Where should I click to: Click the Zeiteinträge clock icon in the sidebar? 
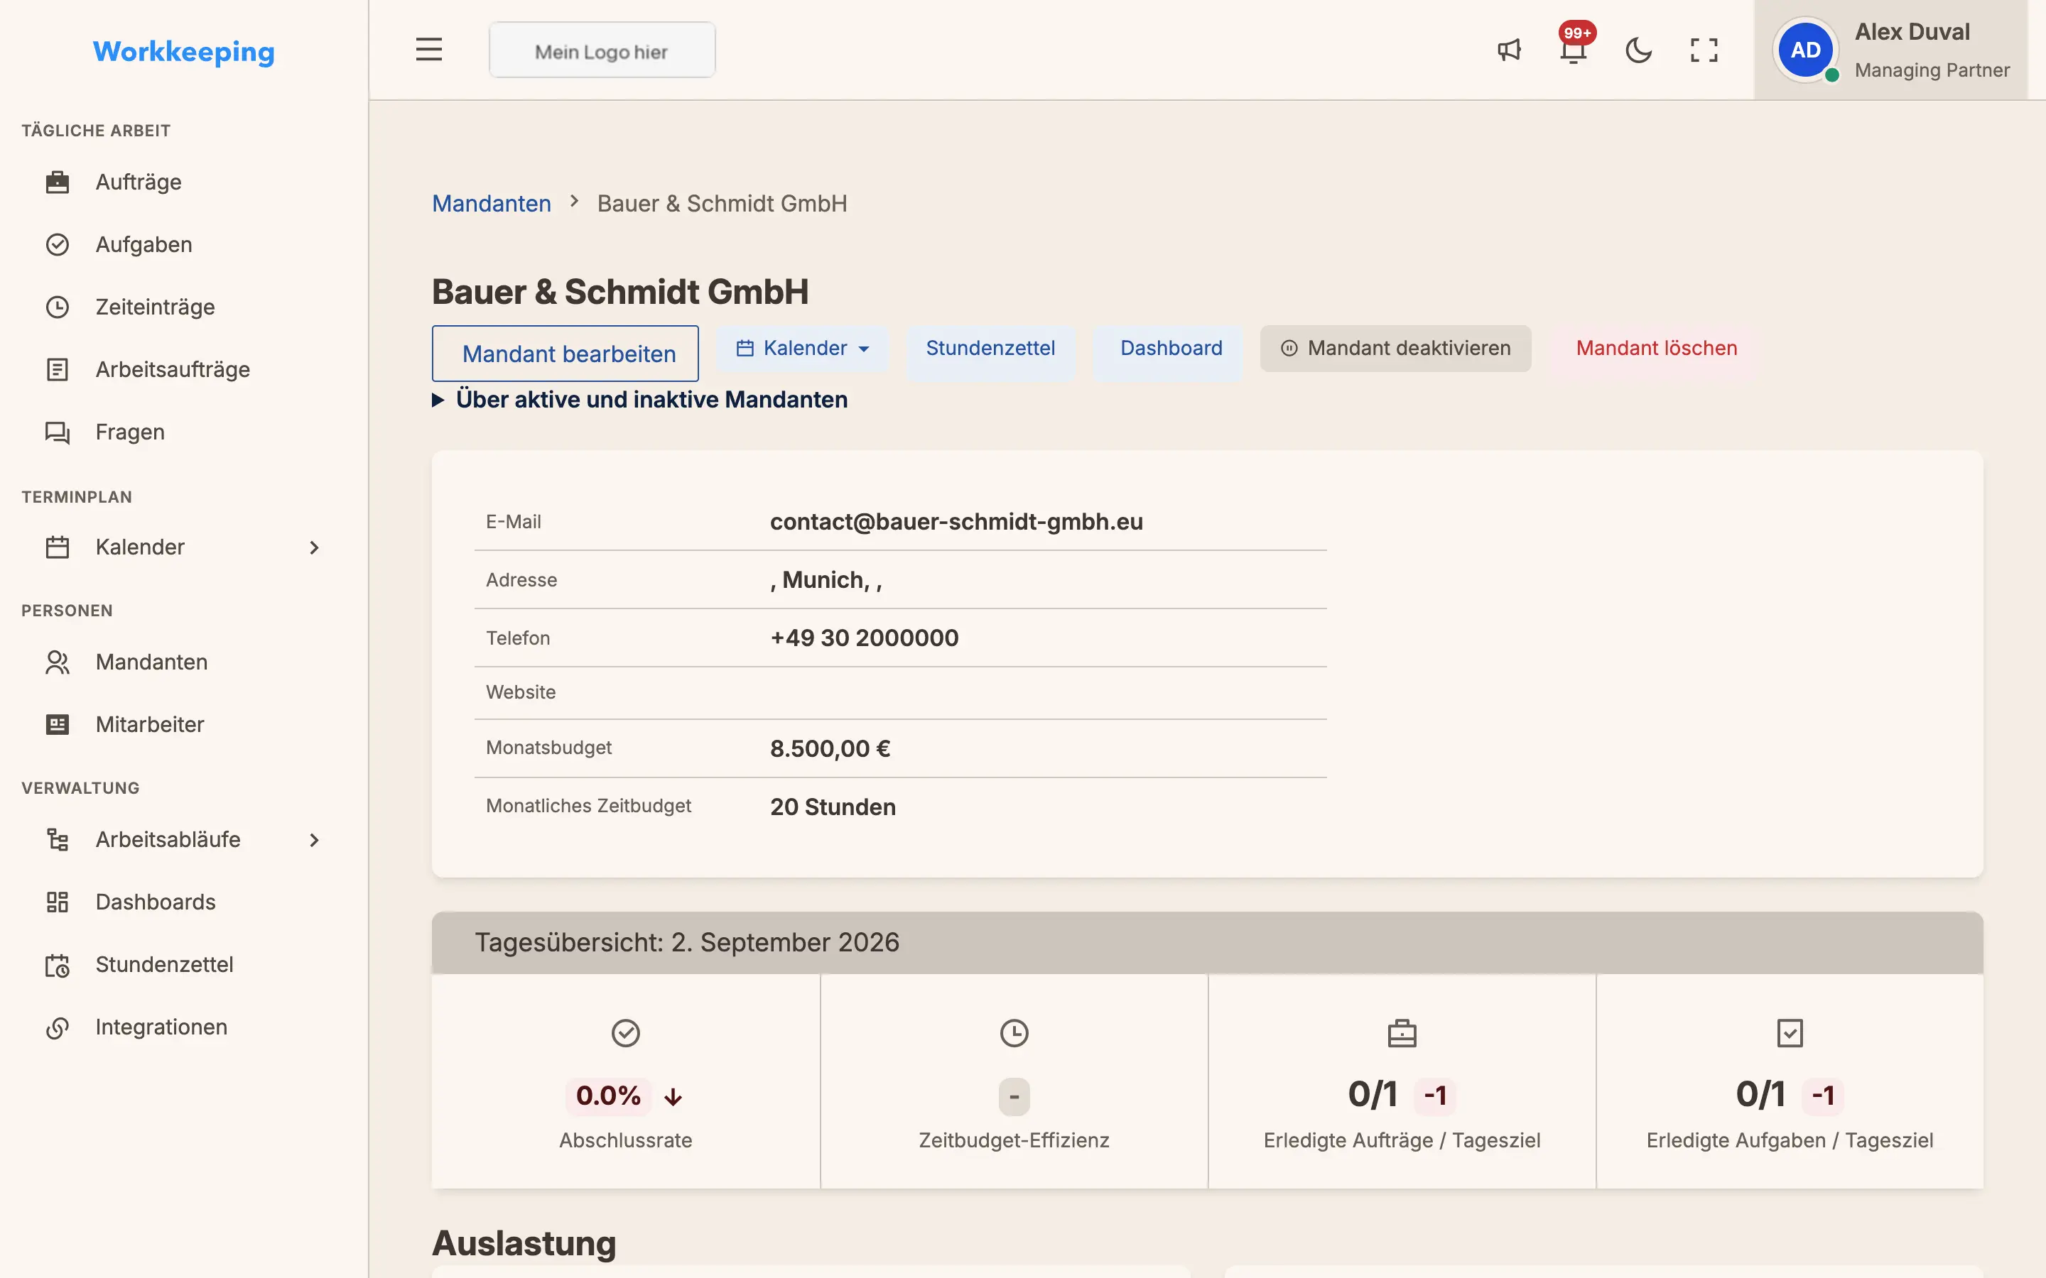(58, 307)
